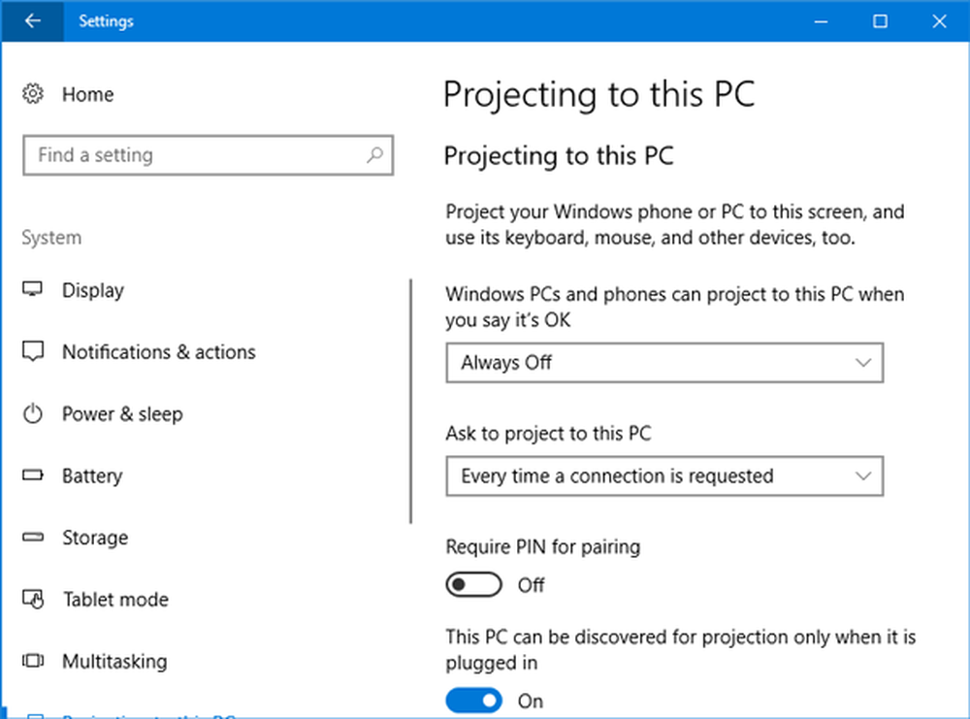Image resolution: width=970 pixels, height=719 pixels.
Task: Click the search magnifier icon
Action: [x=374, y=154]
